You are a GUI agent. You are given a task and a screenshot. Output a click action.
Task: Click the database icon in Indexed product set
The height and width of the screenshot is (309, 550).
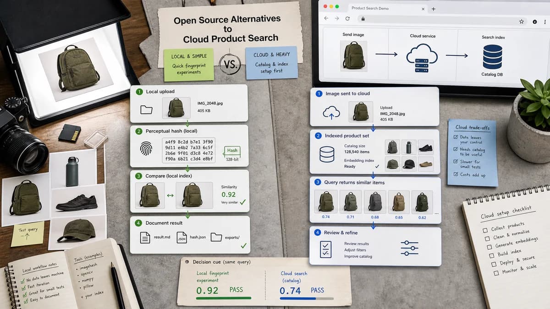(327, 155)
